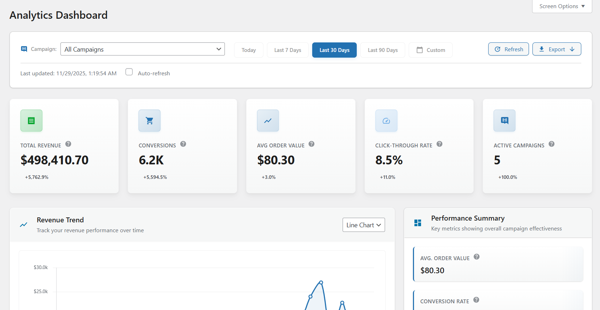Image resolution: width=600 pixels, height=310 pixels.
Task: Click the Active Campaigns card icon
Action: tap(505, 121)
